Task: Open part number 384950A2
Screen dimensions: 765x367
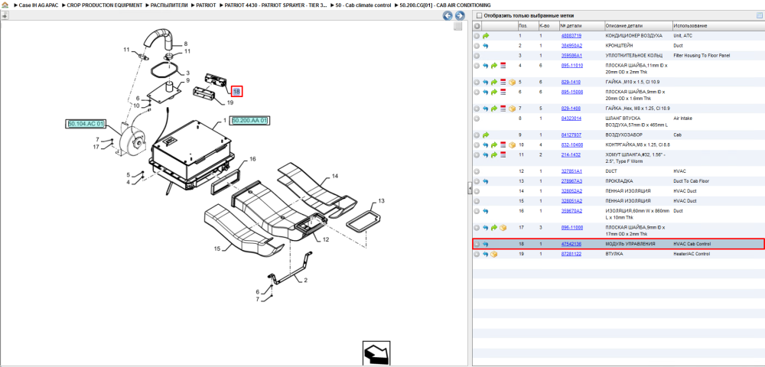Action: point(571,46)
